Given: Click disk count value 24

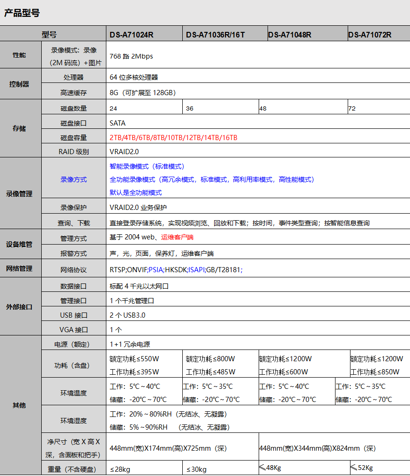Looking at the screenshot, I should point(113,108).
